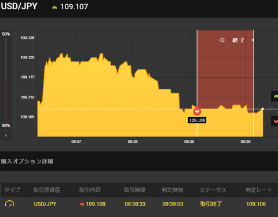Click the 109.115 price axis label

coord(27,77)
